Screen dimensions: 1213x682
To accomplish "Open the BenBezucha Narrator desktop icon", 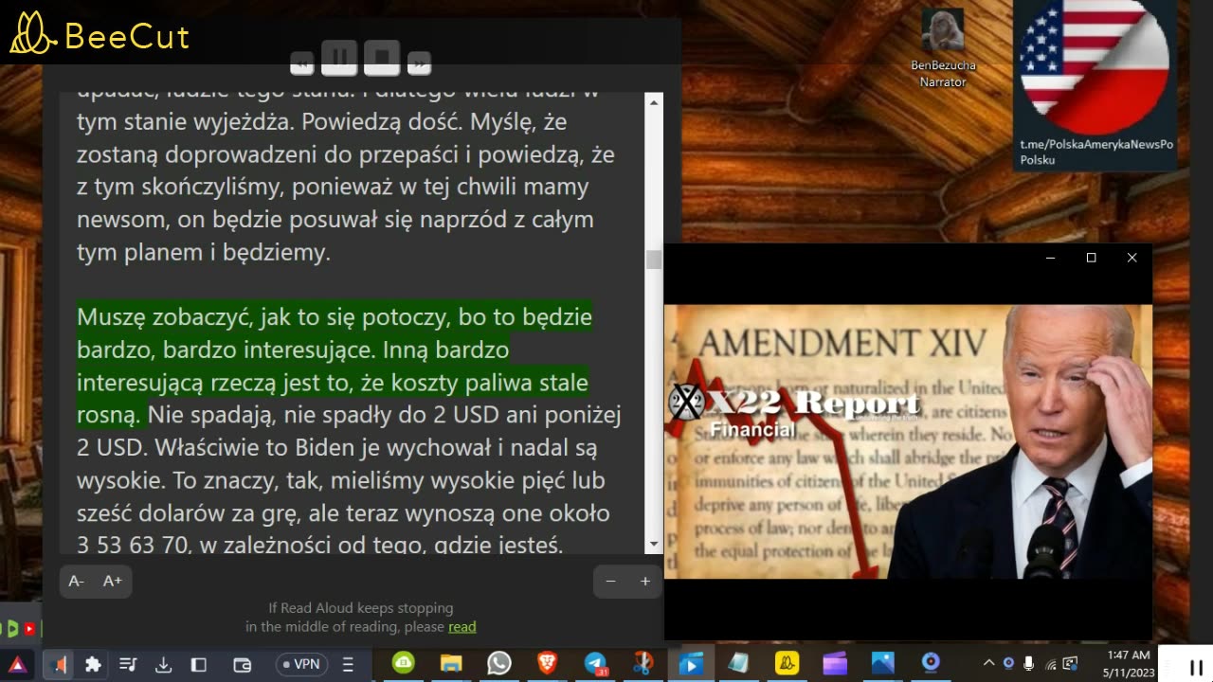I will point(943,49).
